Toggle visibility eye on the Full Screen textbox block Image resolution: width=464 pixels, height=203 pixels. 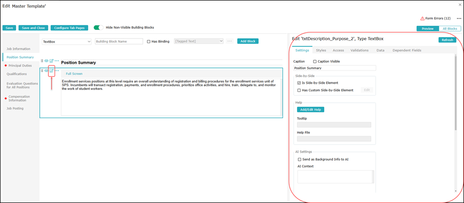46,70
